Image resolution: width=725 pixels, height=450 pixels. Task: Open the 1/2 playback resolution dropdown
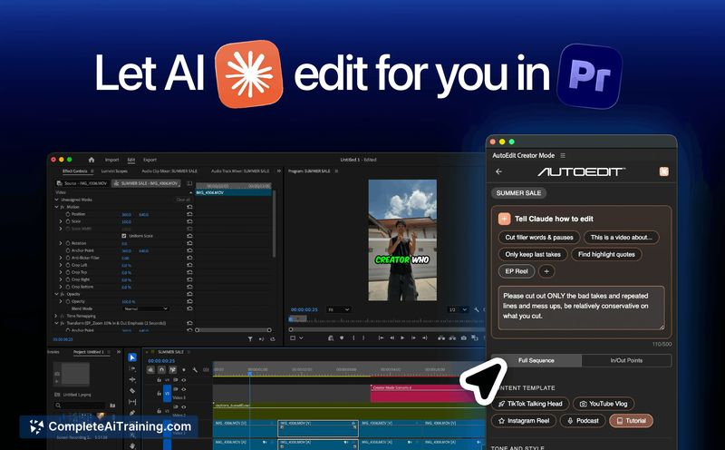[458, 309]
